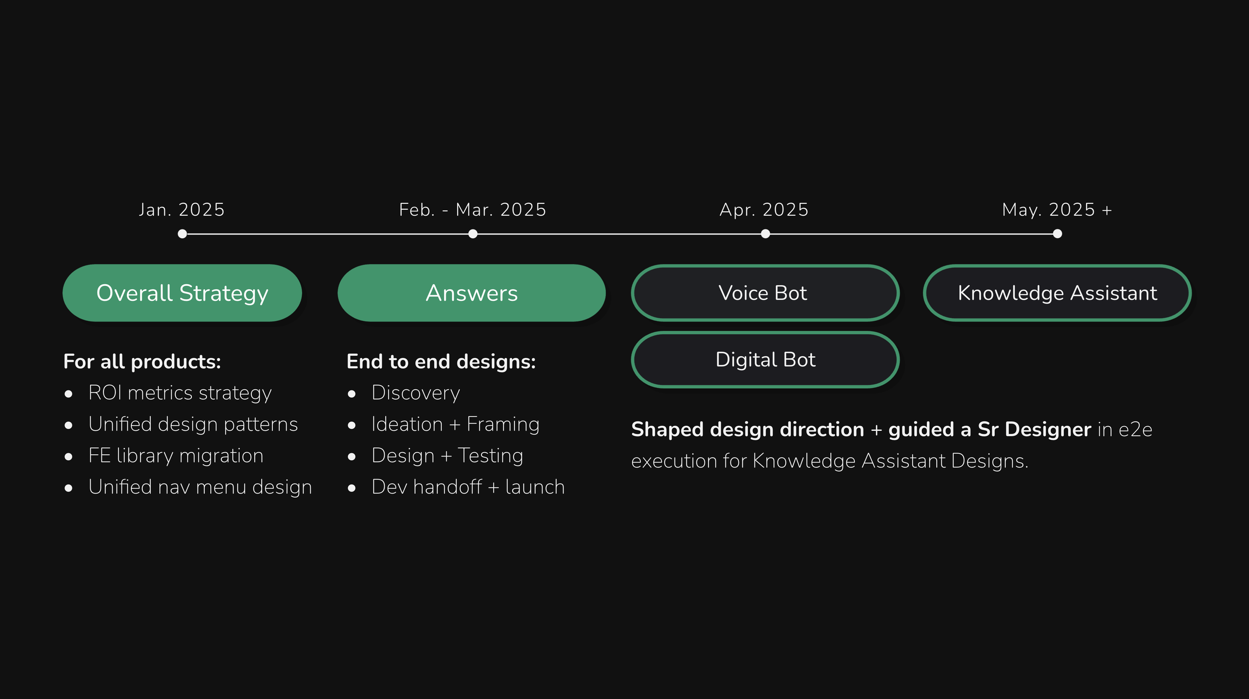Screen dimensions: 1249x699
Task: Select the Discovery bullet item
Action: click(416, 393)
